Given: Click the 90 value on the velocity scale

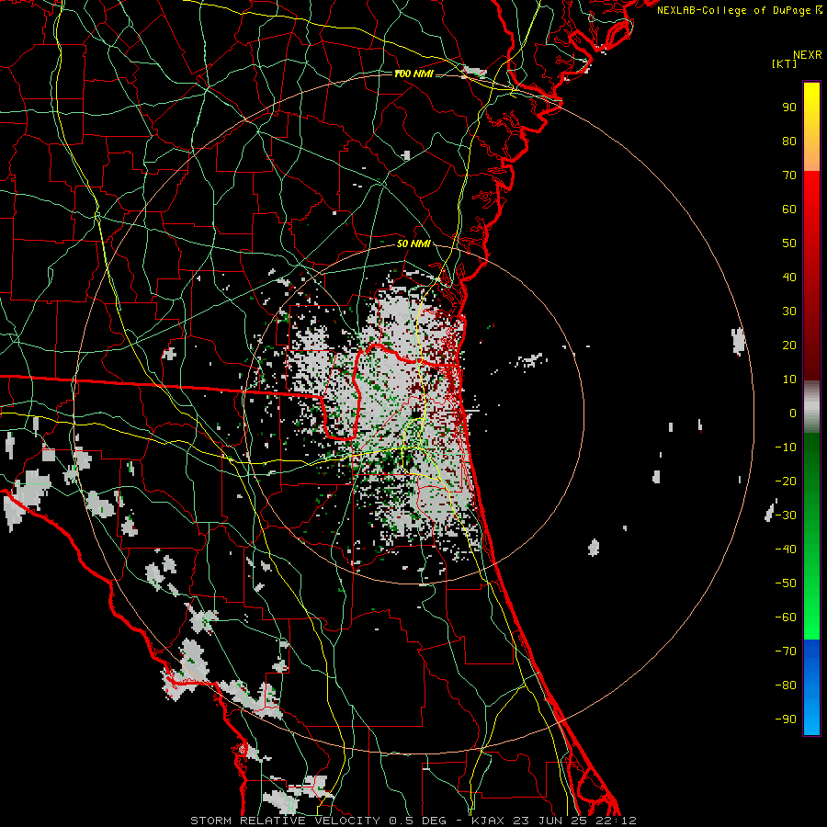Looking at the screenshot, I should point(789,108).
